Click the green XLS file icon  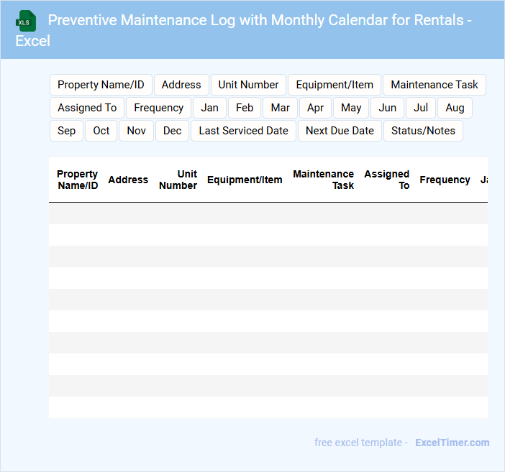click(x=26, y=21)
